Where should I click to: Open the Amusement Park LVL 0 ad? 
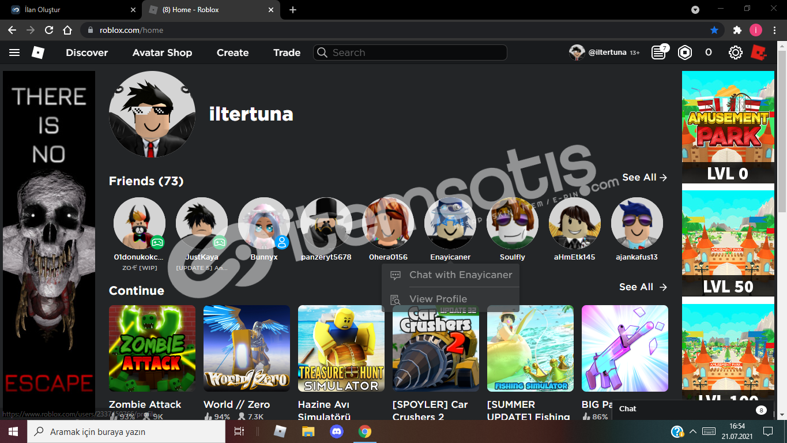(728, 126)
